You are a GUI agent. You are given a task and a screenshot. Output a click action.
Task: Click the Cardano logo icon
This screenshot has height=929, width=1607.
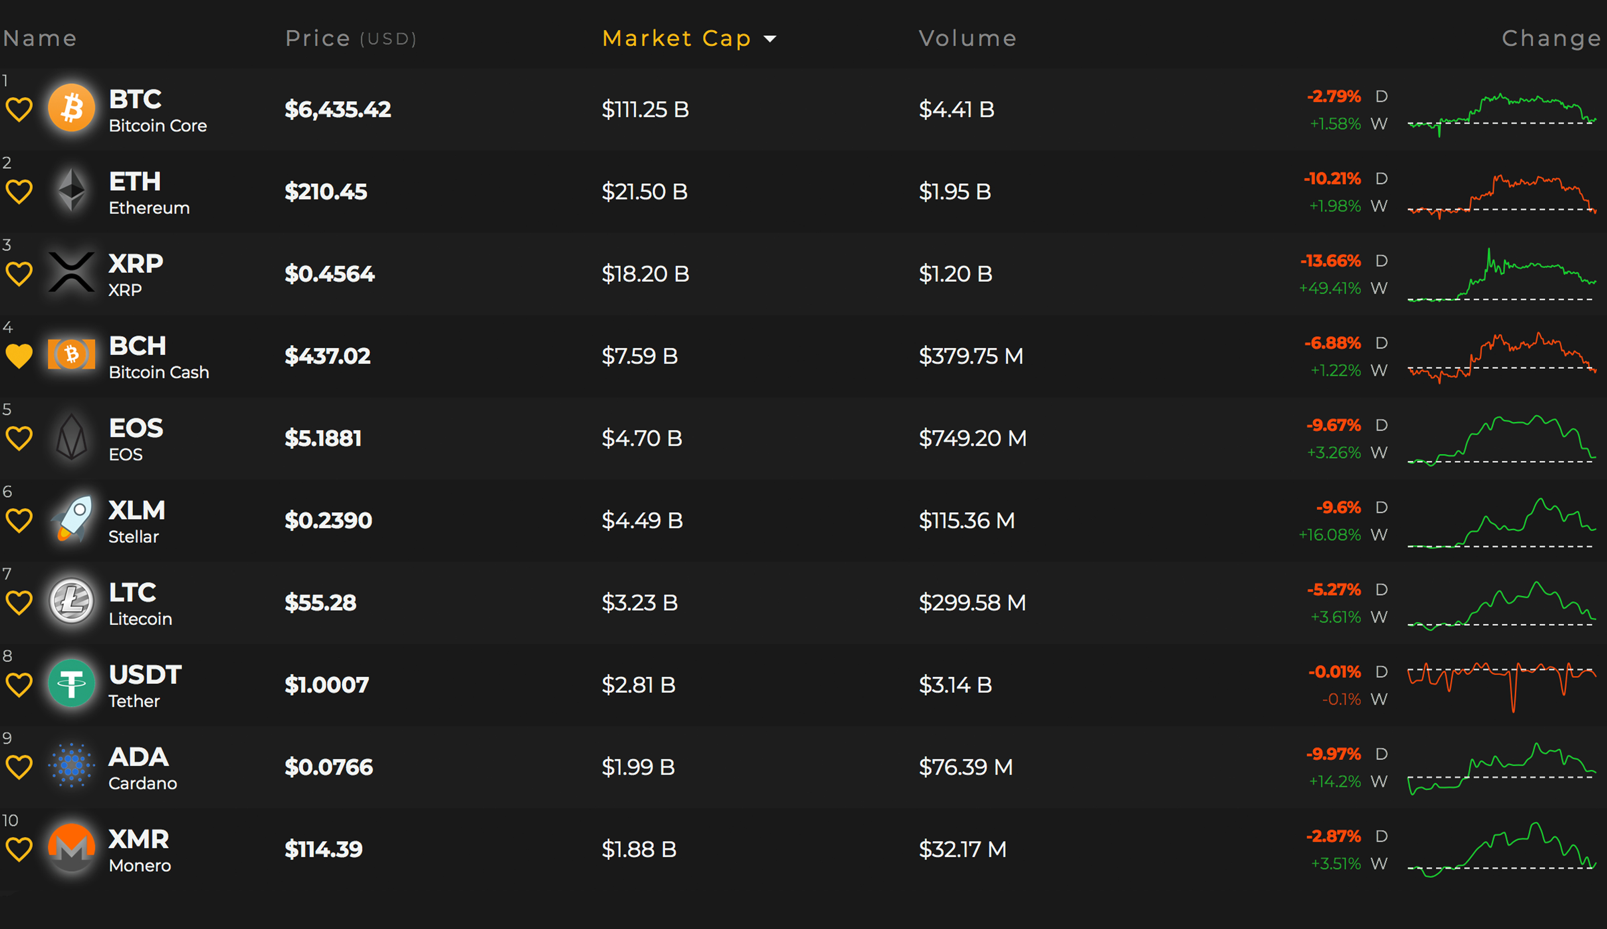[x=71, y=765]
